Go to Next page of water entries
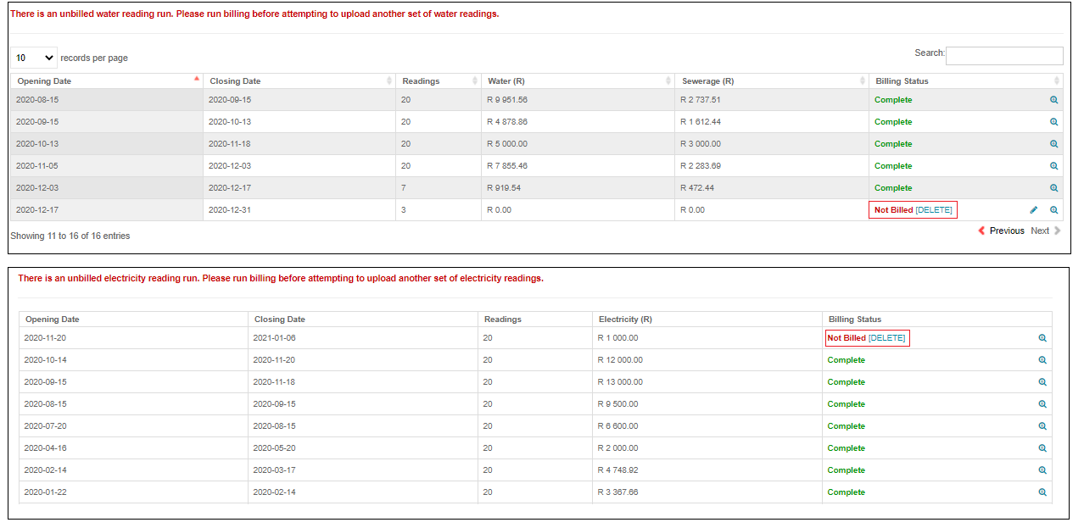This screenshot has height=528, width=1084. click(1046, 231)
